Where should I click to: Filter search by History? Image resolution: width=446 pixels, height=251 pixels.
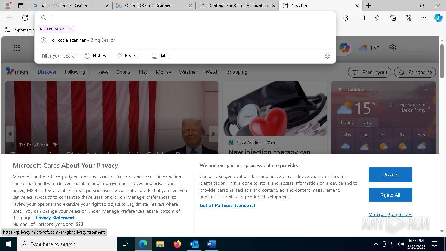(x=96, y=56)
